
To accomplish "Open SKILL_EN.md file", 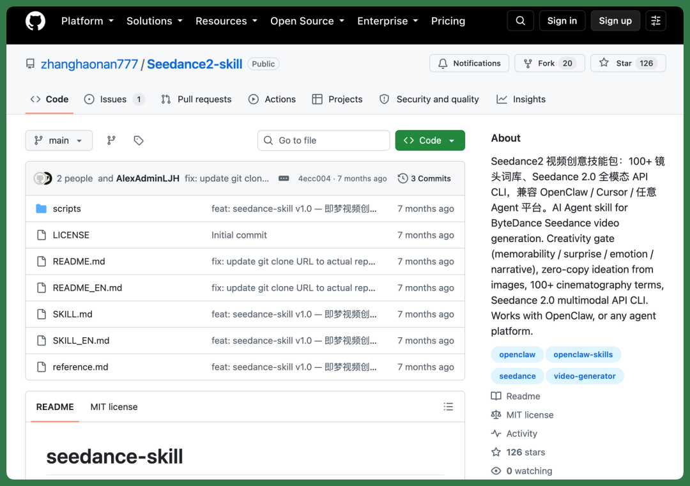I will [81, 340].
